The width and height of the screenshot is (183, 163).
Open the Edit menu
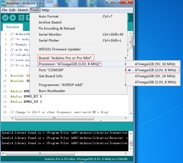click(x=12, y=10)
